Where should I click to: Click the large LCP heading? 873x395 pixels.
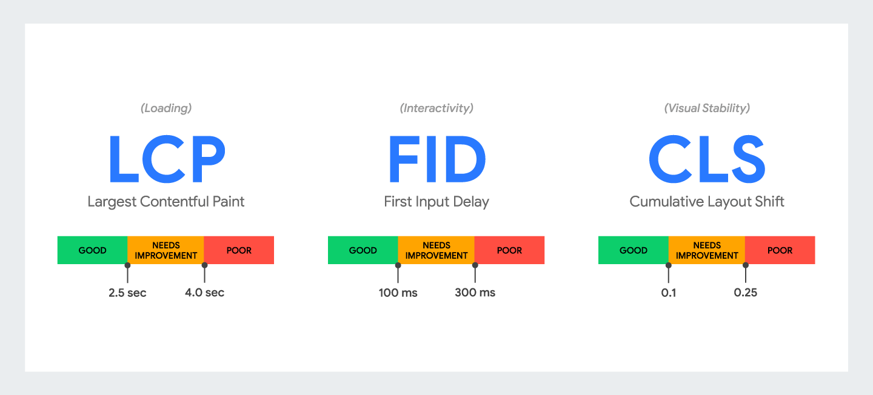pyautogui.click(x=166, y=159)
